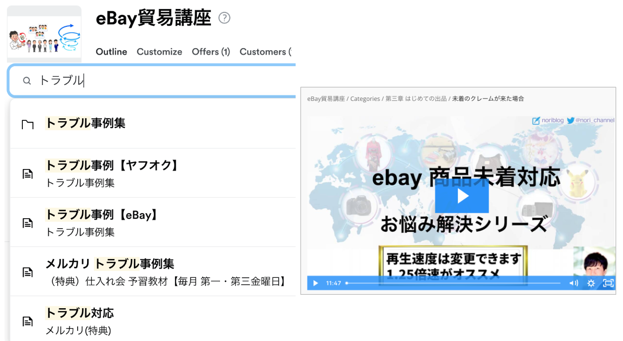The width and height of the screenshot is (623, 341).
Task: Select the トラブル事例【ヤフオク】 result
Action: point(153,173)
